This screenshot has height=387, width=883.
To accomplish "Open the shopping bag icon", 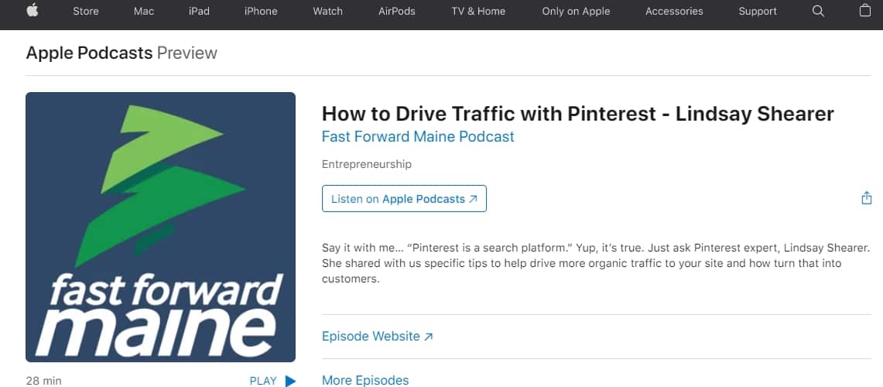I will coord(865,11).
